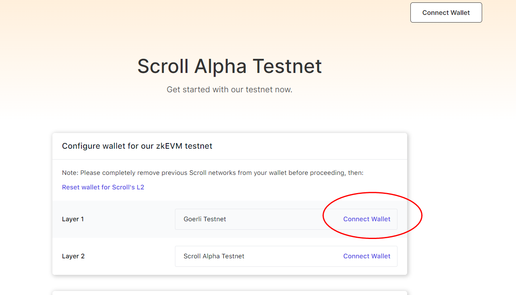Click the word Alpha in the main heading
Image resolution: width=516 pixels, height=295 pixels.
click(x=221, y=66)
